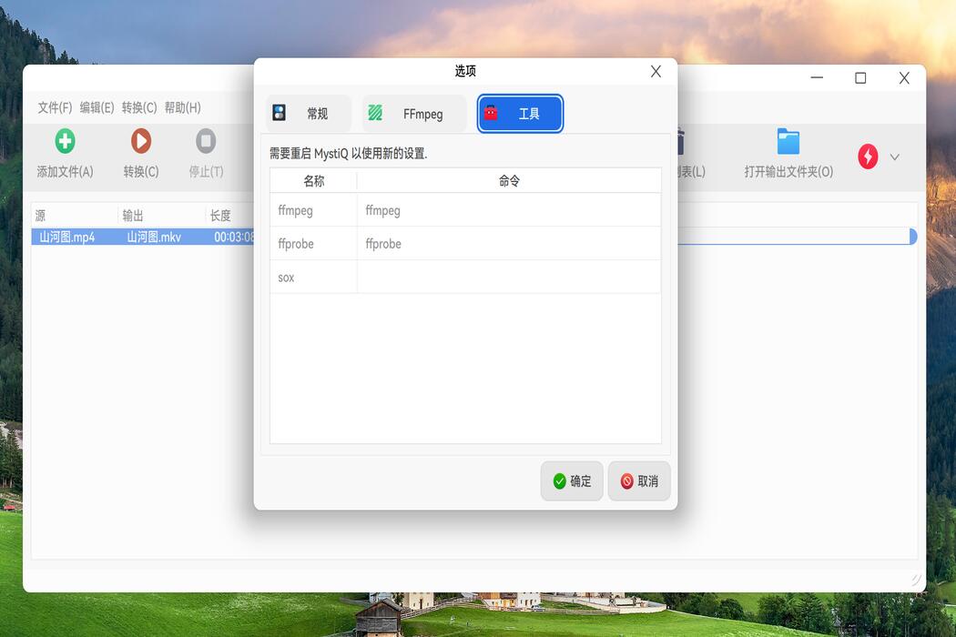Click the green striped FFmpeg tab icon
Viewport: 956px width, 637px height.
click(x=375, y=113)
